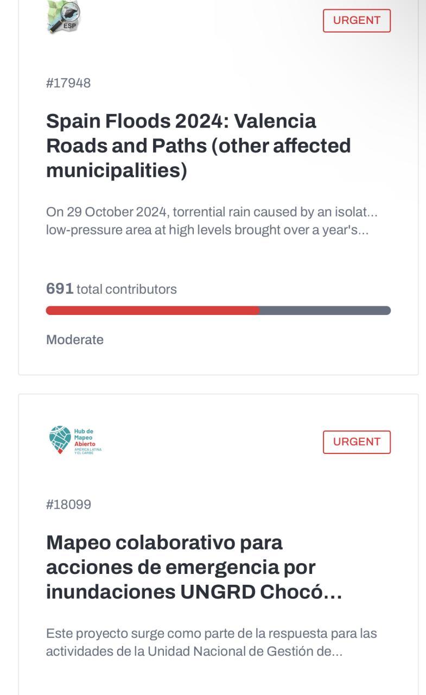This screenshot has height=695, width=426.
Task: Select project ID #17948
Action: (x=68, y=83)
